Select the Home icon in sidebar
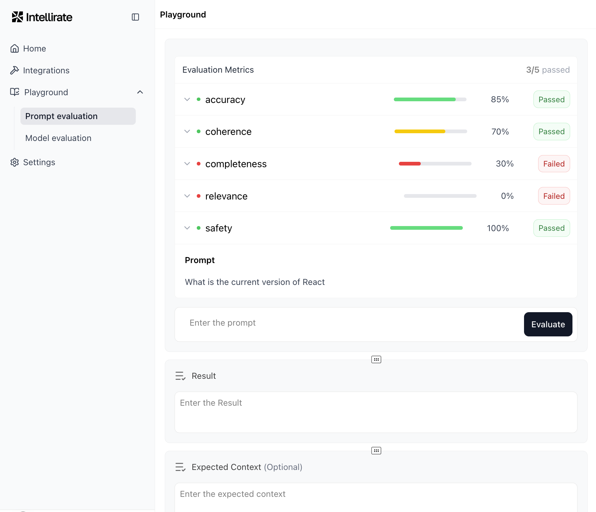 pos(15,48)
